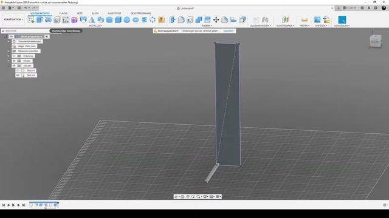The image size is (389, 218).
Task: Select the Cylinder primitive icon
Action: [x=109, y=20]
